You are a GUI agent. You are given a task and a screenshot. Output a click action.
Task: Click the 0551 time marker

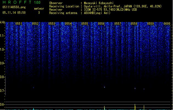(x=19, y=24)
